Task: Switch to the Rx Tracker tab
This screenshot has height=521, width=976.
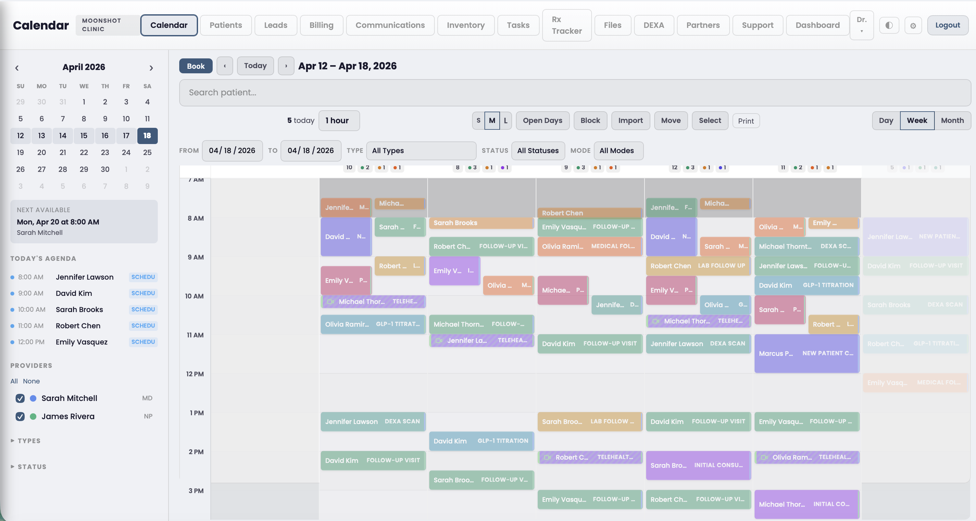Action: point(567,25)
